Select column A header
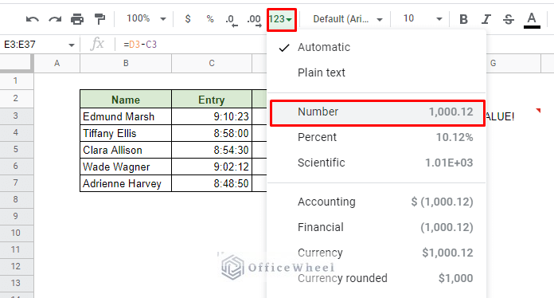The width and height of the screenshot is (554, 298). click(57, 63)
